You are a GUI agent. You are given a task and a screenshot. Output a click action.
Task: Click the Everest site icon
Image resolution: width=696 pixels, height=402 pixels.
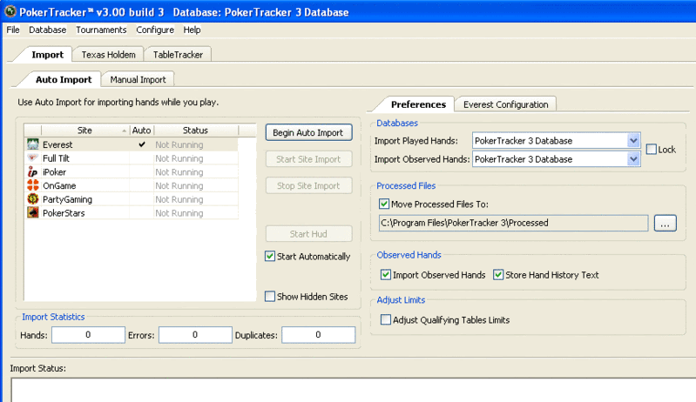click(33, 144)
